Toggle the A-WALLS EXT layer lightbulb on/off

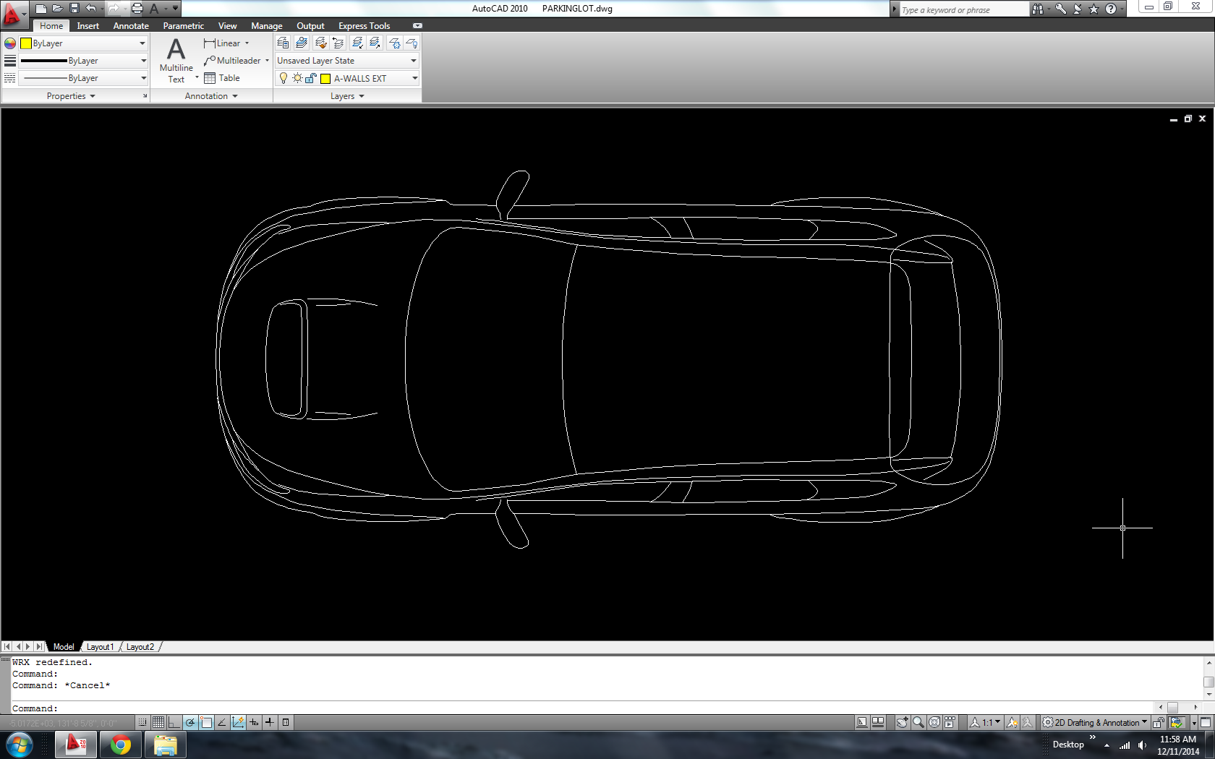pos(283,78)
